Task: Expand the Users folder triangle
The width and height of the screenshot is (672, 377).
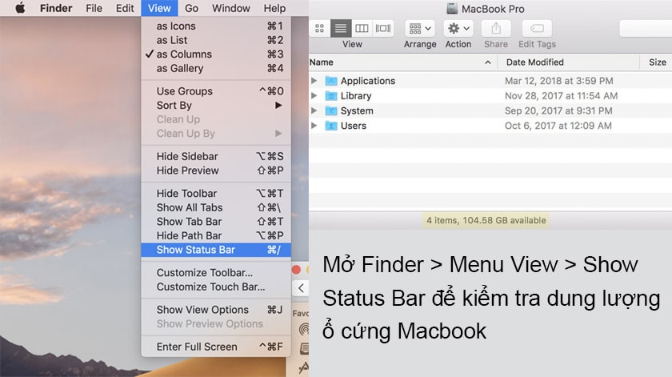Action: (314, 126)
